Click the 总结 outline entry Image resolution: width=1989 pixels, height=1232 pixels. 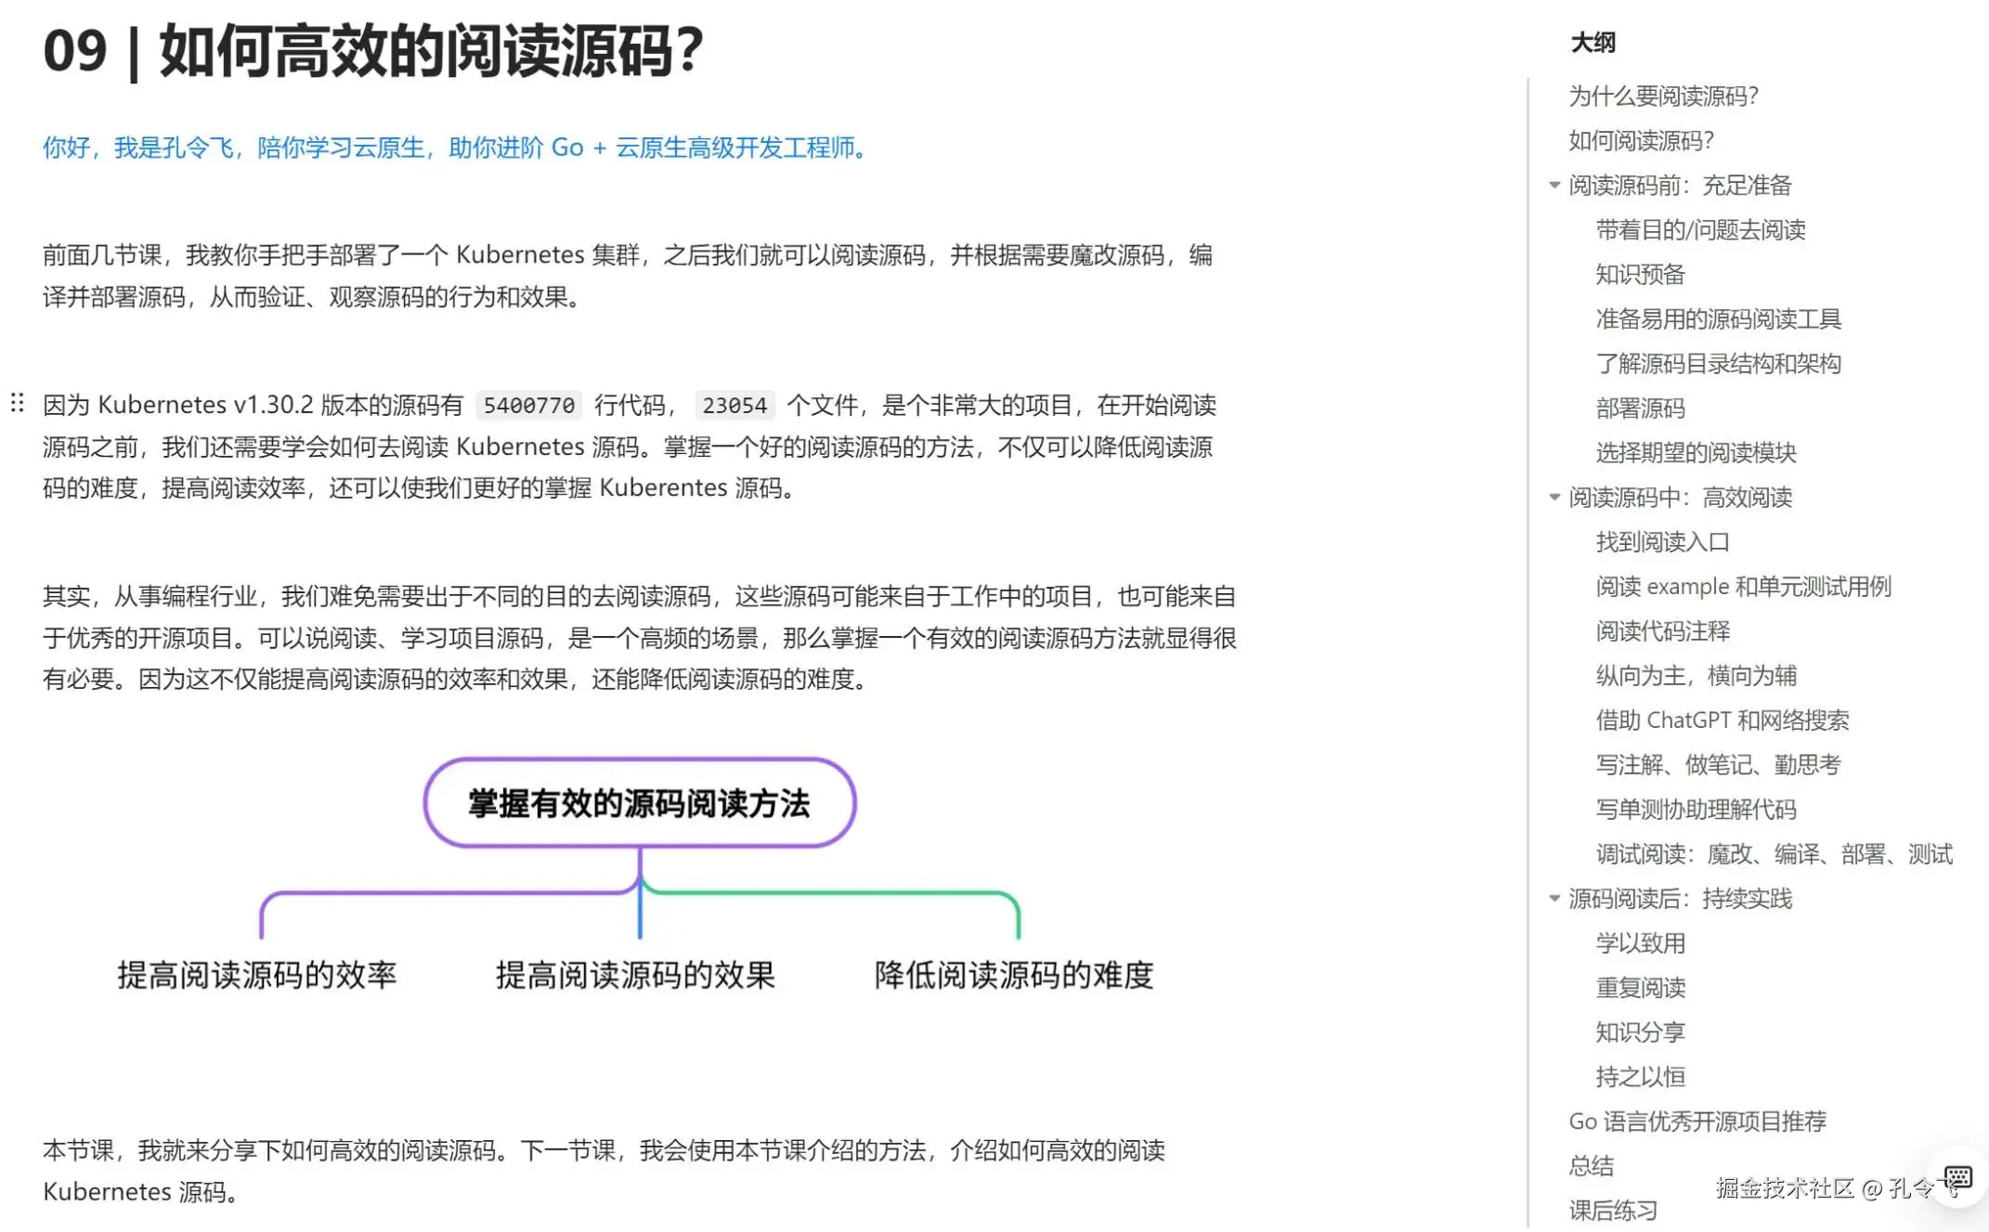[1591, 1165]
